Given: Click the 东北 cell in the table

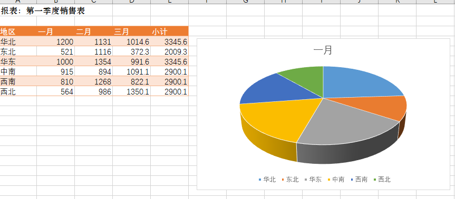Looking at the screenshot, I should point(18,51).
